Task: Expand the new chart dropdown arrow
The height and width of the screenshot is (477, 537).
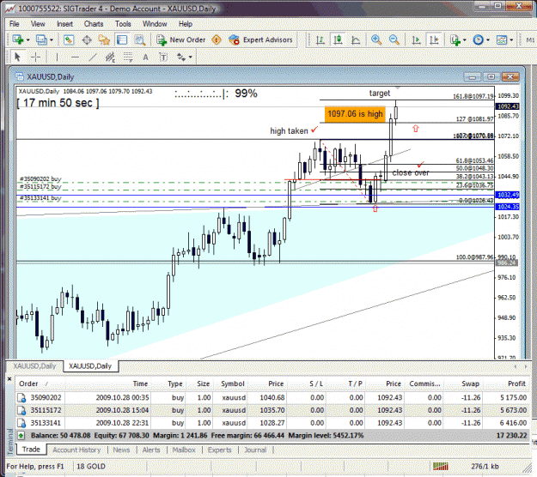Action: 28,40
